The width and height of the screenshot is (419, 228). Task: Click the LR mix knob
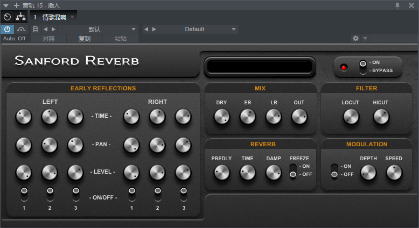tap(274, 117)
